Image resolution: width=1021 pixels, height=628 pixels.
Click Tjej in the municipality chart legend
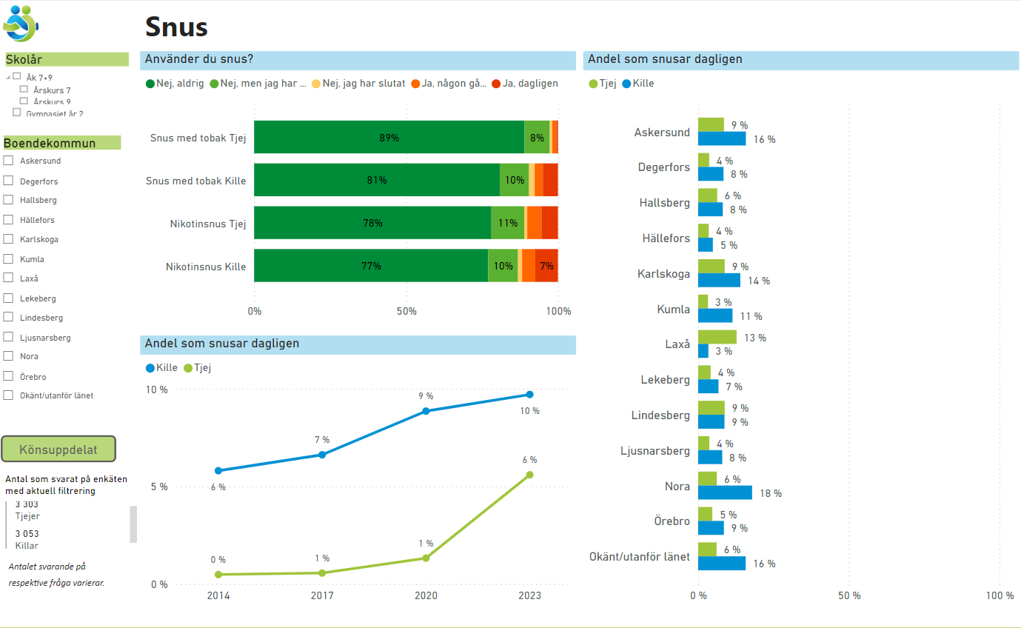(603, 84)
